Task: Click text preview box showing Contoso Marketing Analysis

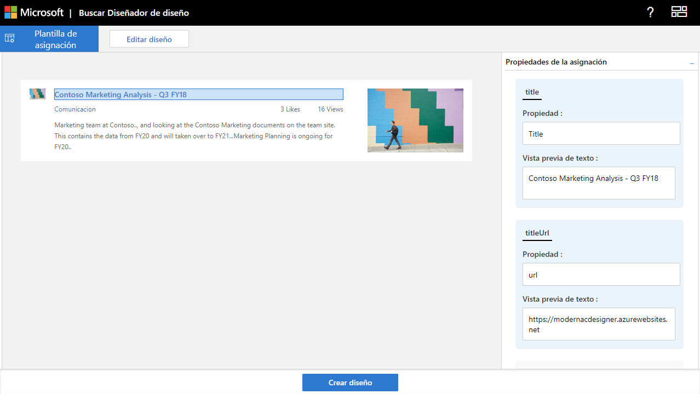Action: (x=599, y=183)
